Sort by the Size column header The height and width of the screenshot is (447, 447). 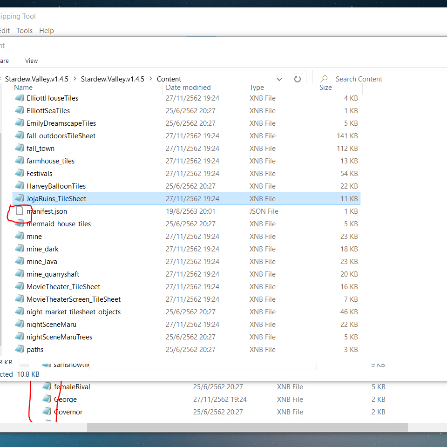325,88
